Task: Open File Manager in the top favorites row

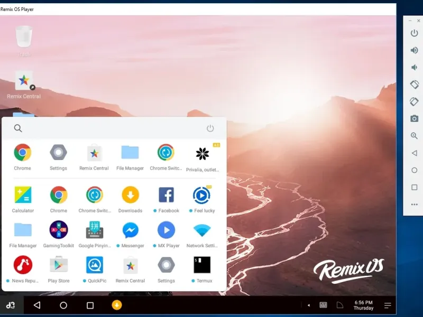Action: 130,152
